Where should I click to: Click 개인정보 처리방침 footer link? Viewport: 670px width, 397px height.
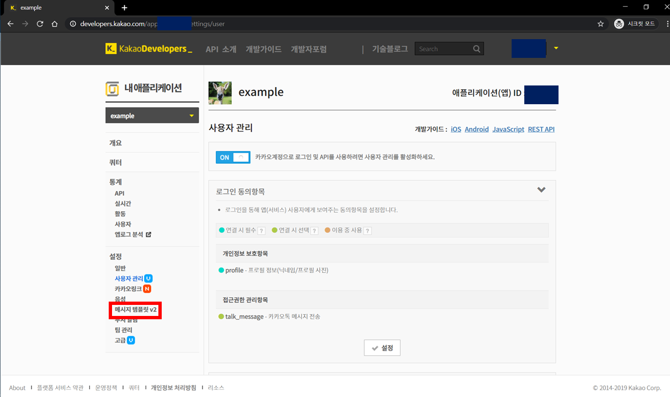click(x=174, y=388)
